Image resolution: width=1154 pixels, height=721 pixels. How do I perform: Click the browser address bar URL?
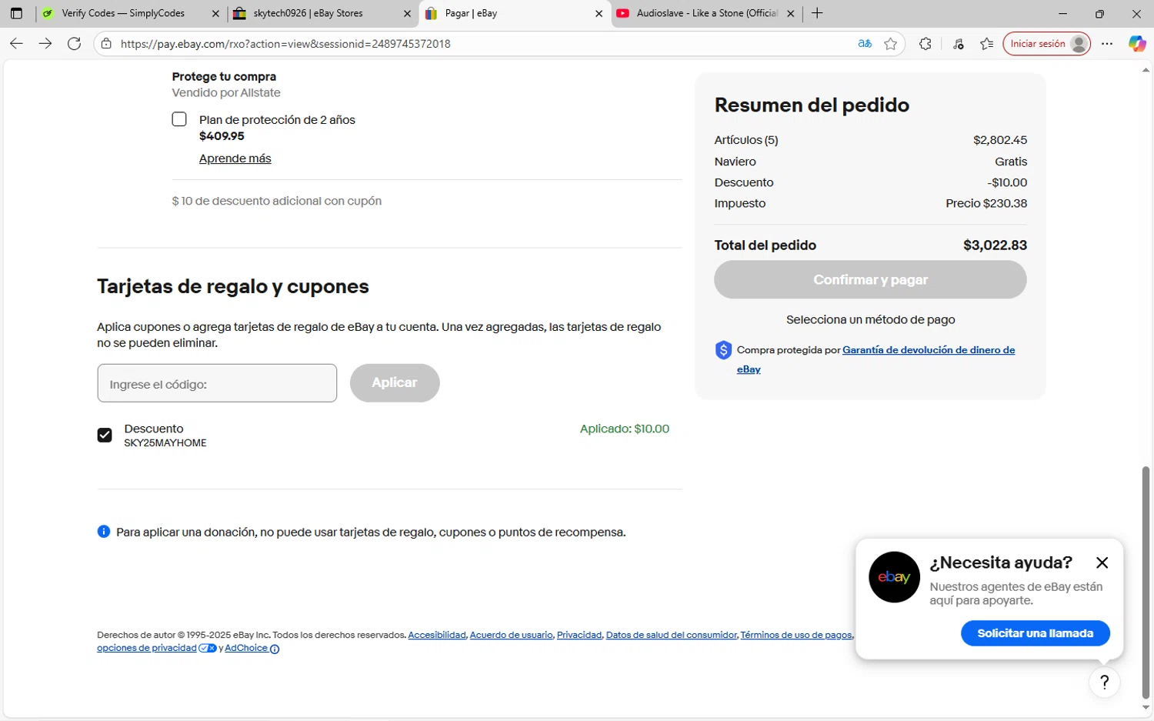(285, 44)
